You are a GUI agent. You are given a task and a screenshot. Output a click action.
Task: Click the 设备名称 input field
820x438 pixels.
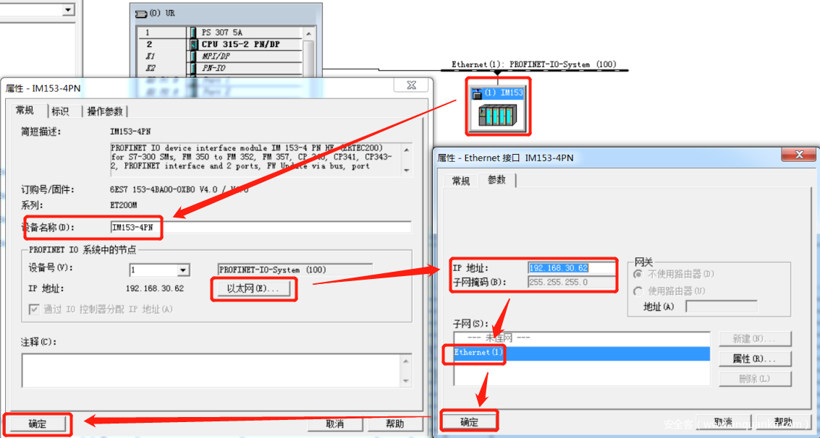click(261, 227)
